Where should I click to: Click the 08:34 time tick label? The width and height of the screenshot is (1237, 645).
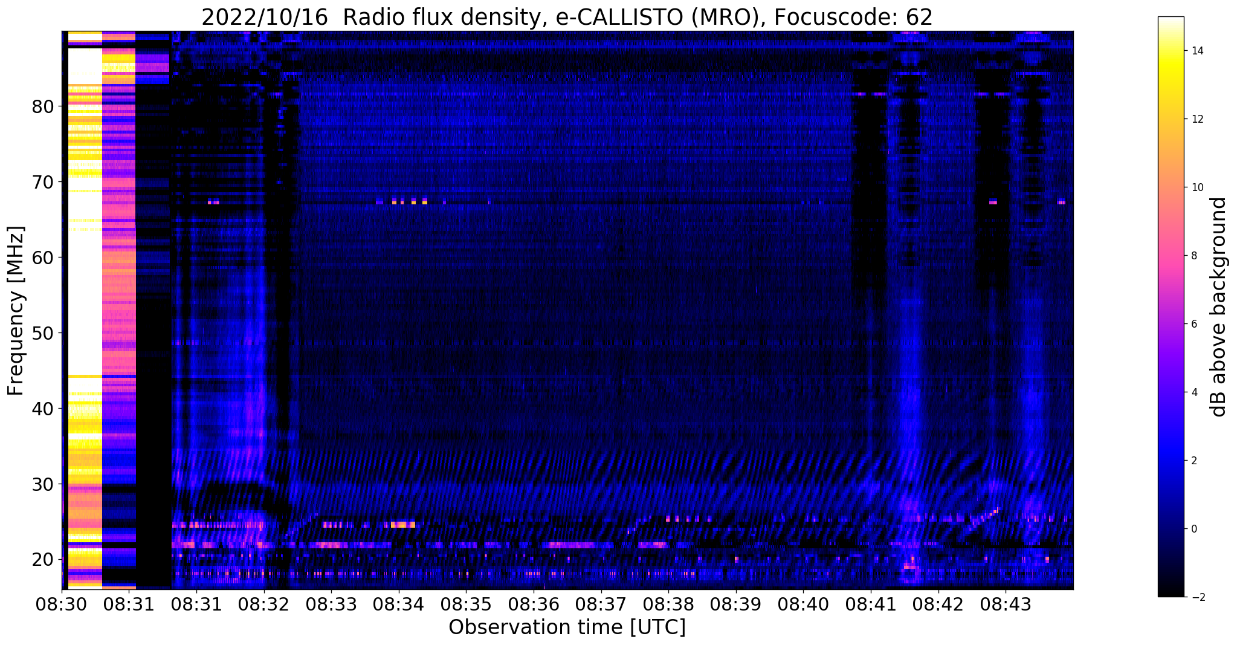tap(399, 604)
